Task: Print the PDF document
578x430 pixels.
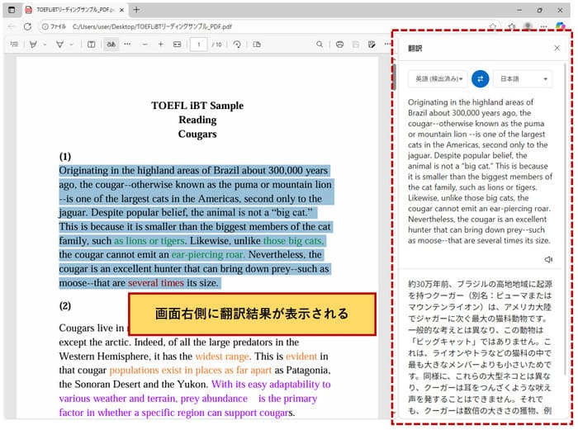Action: (x=339, y=44)
